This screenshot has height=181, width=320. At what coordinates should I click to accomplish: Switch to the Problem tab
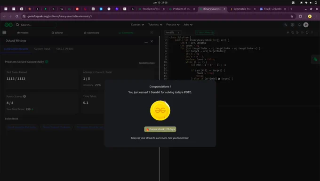[23, 33]
